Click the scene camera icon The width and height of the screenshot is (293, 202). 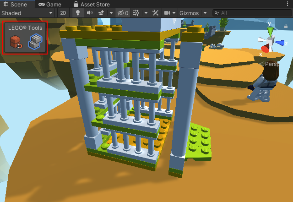(167, 13)
